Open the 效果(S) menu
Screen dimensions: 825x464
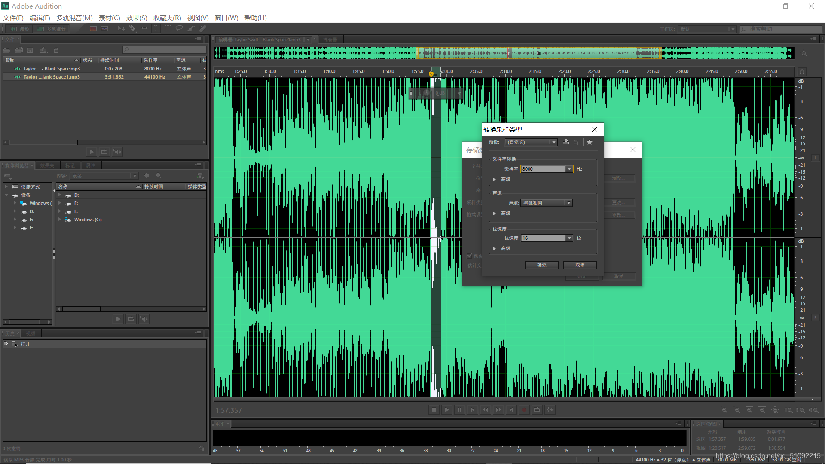coord(137,18)
